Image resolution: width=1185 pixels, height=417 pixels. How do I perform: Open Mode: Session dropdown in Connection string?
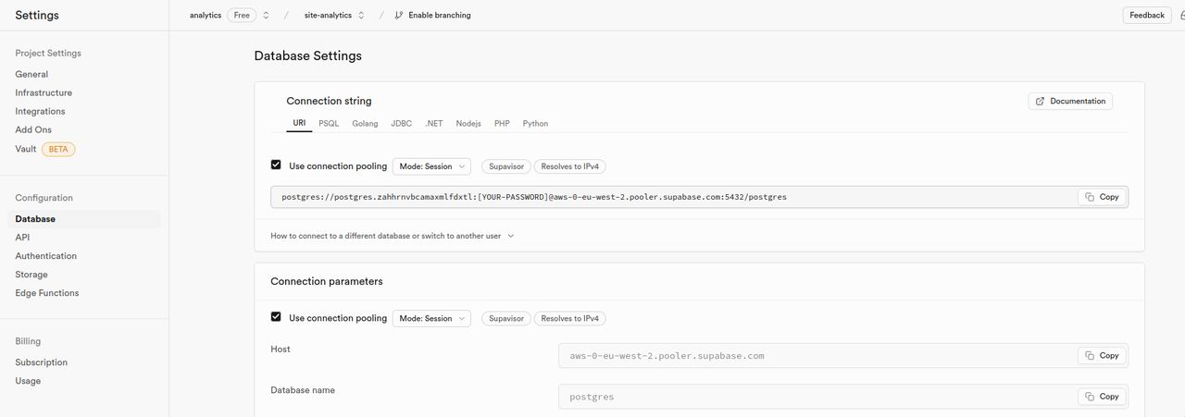[431, 166]
